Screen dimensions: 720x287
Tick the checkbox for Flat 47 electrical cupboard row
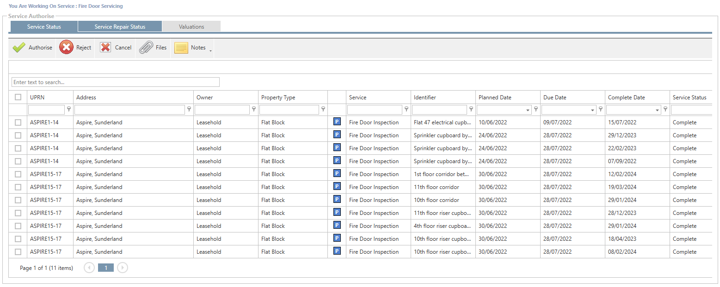pyautogui.click(x=18, y=122)
